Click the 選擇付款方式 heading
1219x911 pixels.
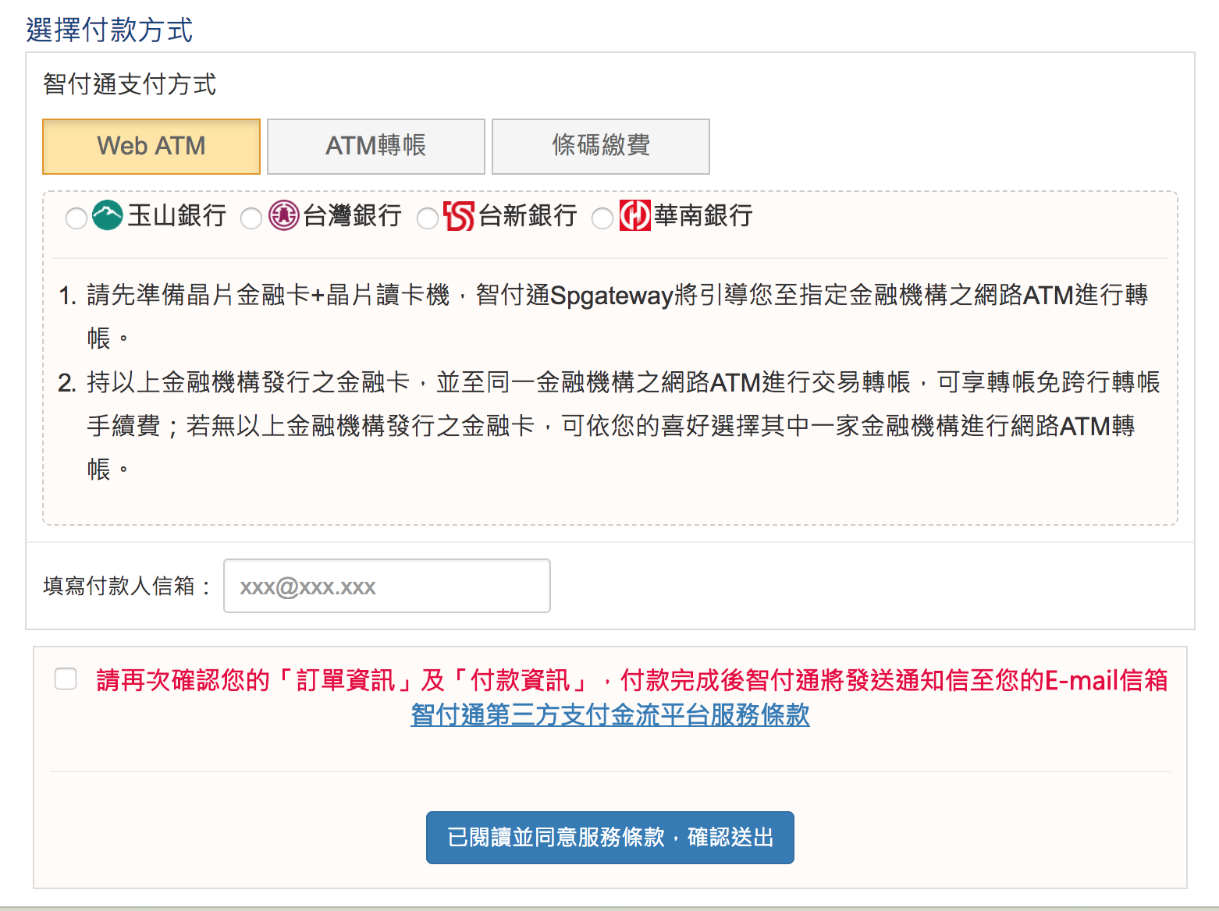[x=109, y=30]
